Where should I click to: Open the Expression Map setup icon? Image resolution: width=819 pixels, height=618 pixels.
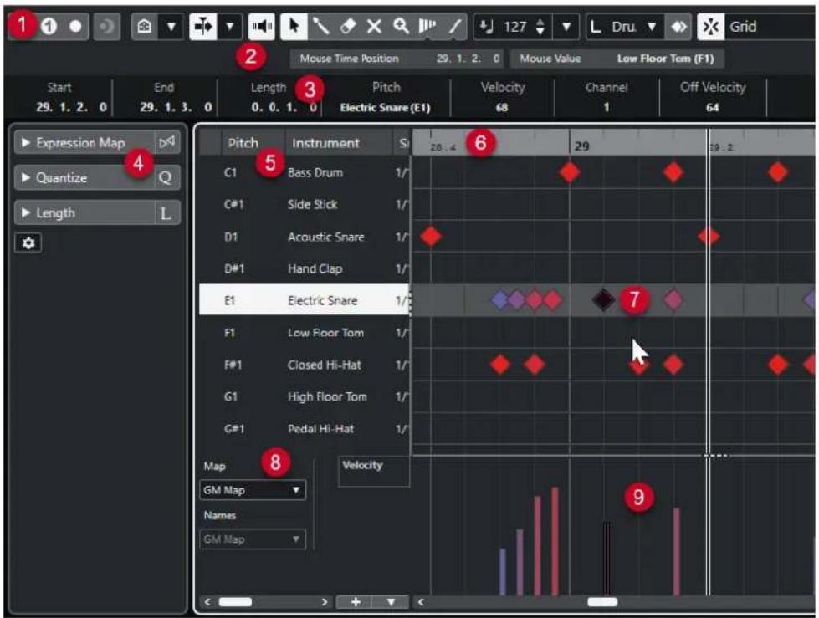click(x=167, y=142)
